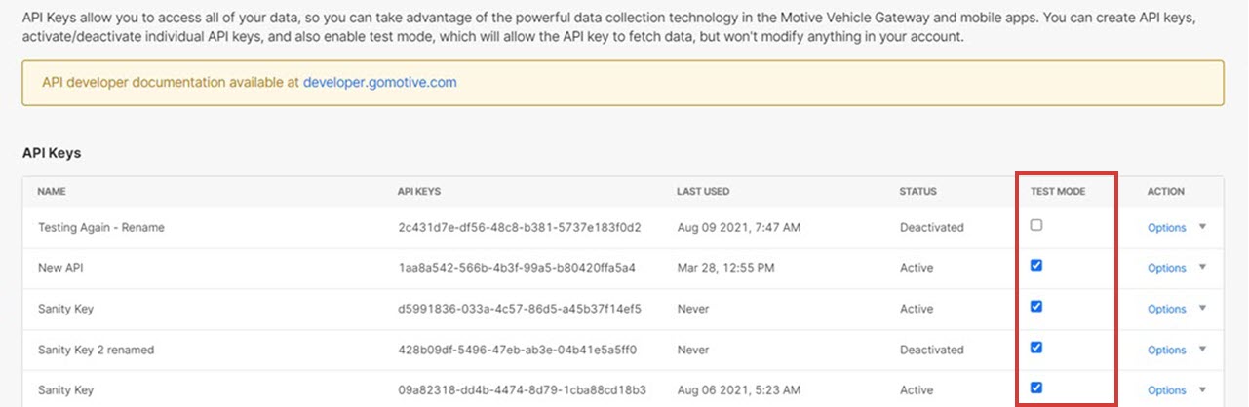Open developer.gomotive.com documentation link

click(379, 83)
